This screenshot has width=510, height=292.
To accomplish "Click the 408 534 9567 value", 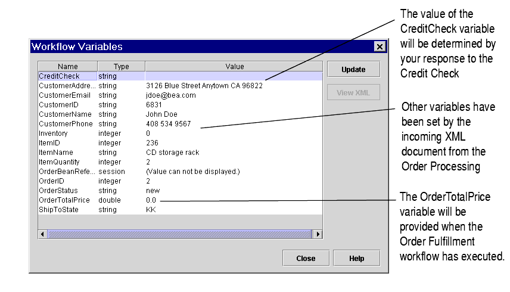I will coord(169,124).
